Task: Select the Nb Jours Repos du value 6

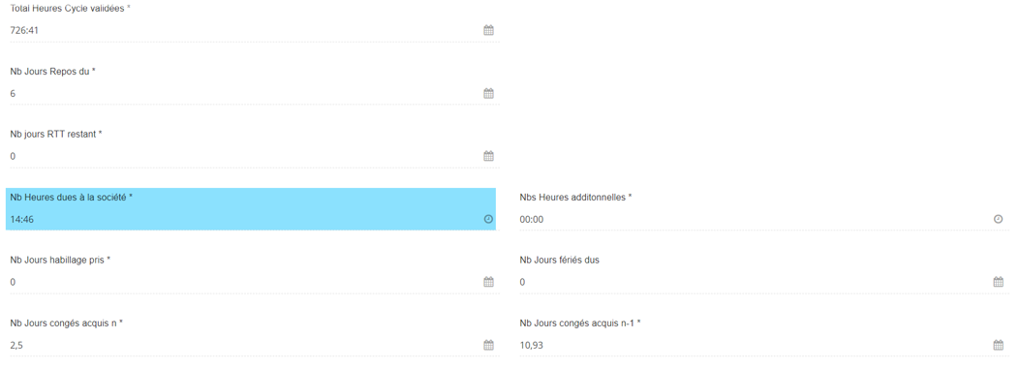Action: [x=245, y=93]
